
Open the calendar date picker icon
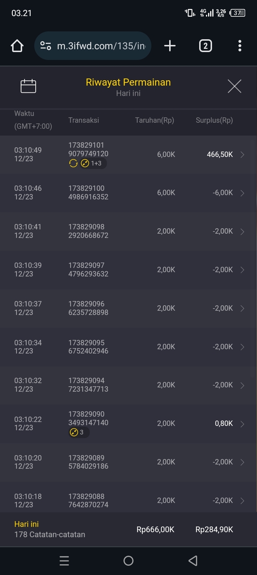(29, 86)
